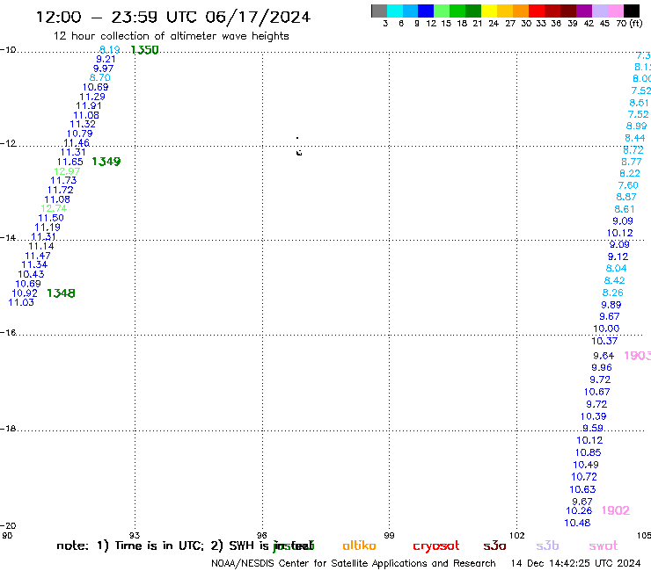Click the yellow swatch in the wave height legend
Viewport: 651px width, 571px height.
489,11
